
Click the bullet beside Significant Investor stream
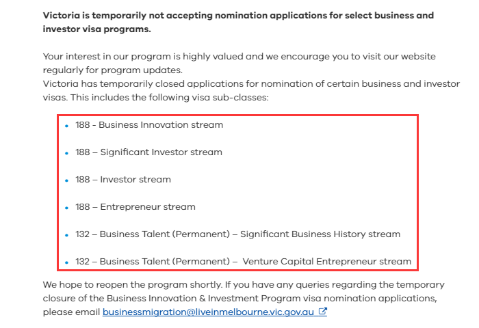(x=66, y=153)
